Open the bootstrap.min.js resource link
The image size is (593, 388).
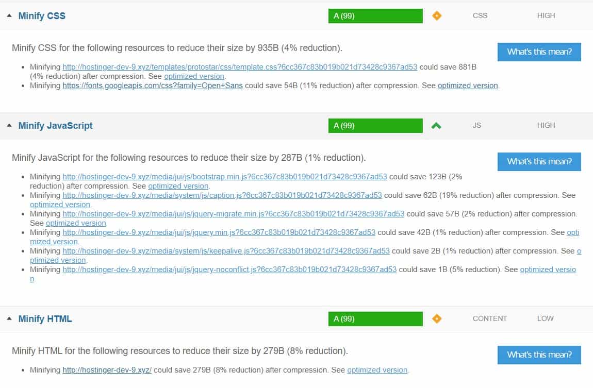(x=224, y=176)
